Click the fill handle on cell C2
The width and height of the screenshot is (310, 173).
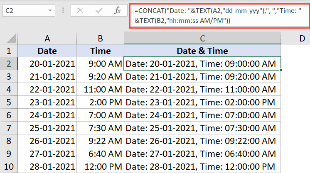[281, 70]
